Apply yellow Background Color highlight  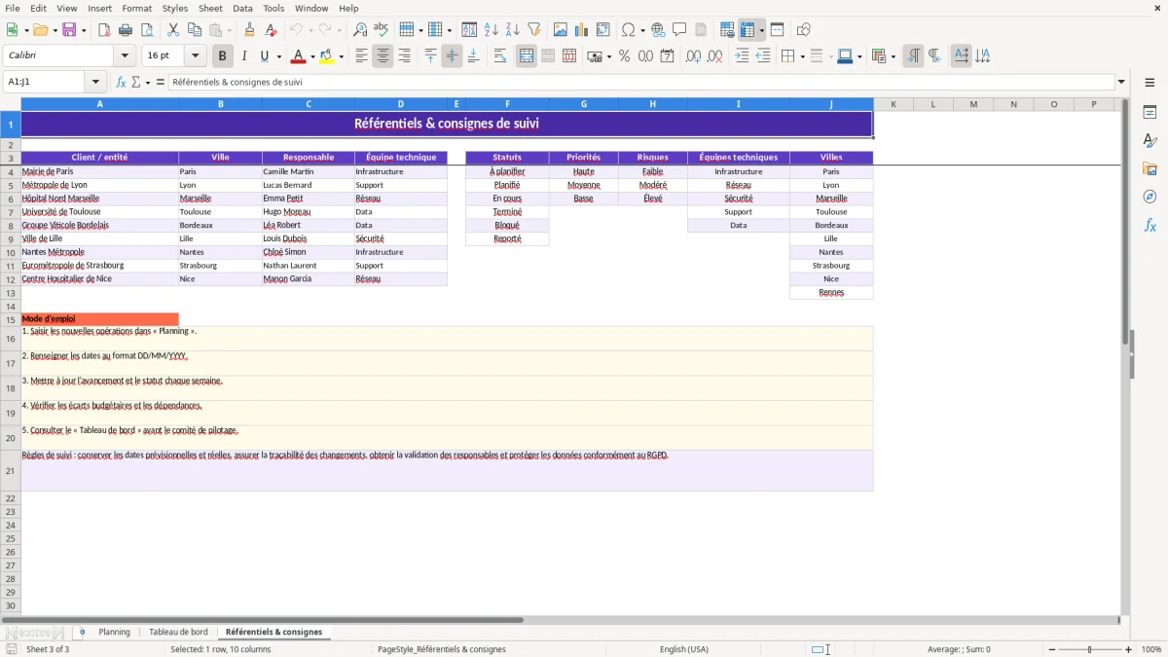pyautogui.click(x=327, y=56)
